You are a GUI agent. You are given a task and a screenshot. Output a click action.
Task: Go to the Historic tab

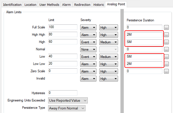coord(98,5)
